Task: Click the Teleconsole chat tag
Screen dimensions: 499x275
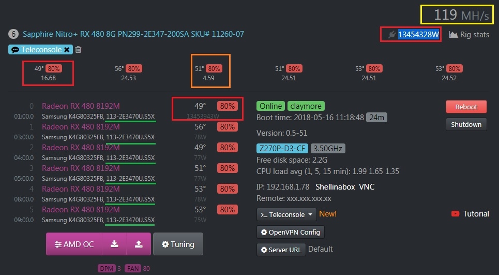Action: point(41,50)
